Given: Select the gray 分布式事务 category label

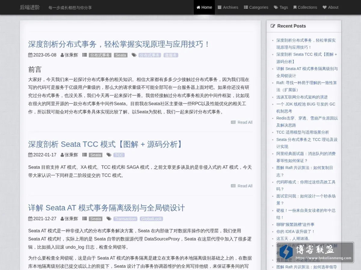Looking at the screenshot, I should 100,55.
